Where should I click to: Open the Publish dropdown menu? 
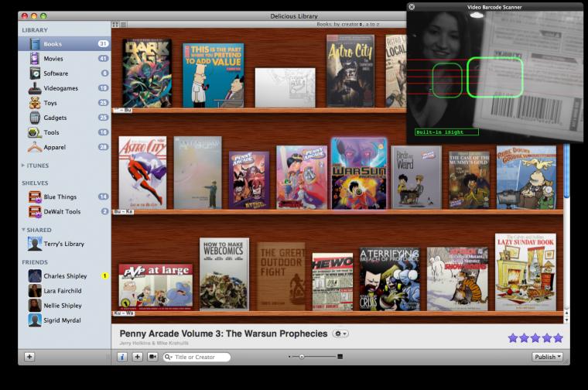tap(547, 357)
